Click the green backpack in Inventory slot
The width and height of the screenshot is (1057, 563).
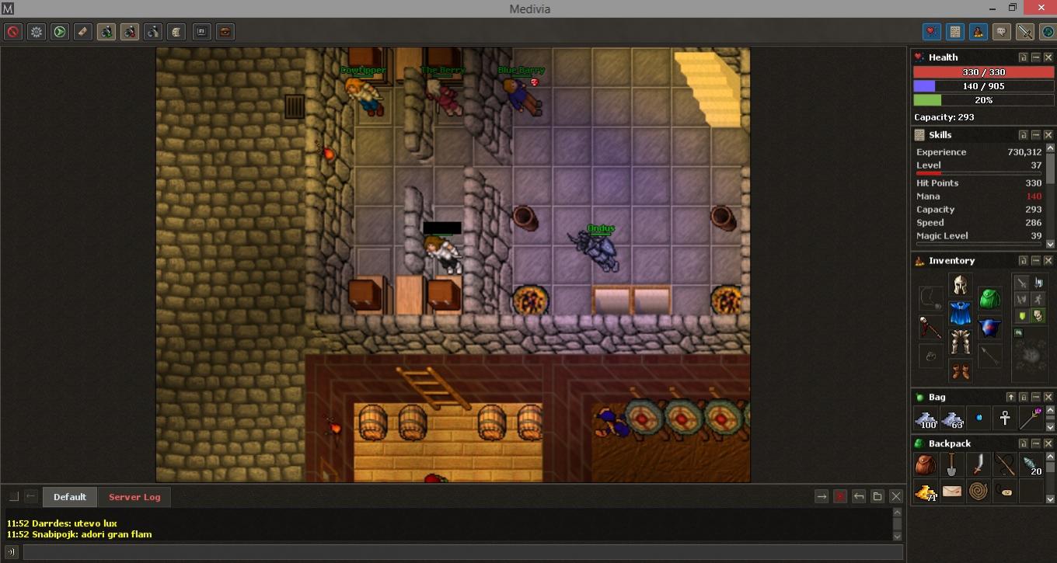pos(989,299)
